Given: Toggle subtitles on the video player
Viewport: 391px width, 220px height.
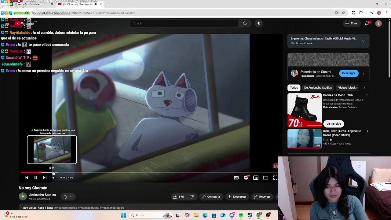Looking at the screenshot, I should pyautogui.click(x=236, y=178).
